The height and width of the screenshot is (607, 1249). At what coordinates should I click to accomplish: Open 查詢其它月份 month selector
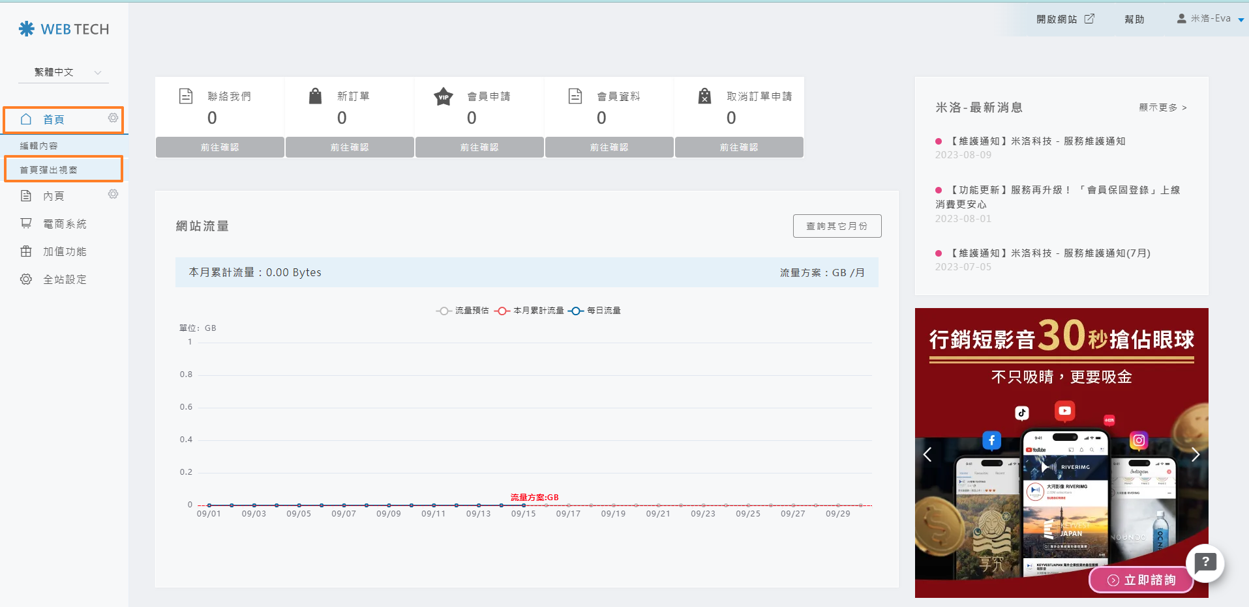(837, 226)
